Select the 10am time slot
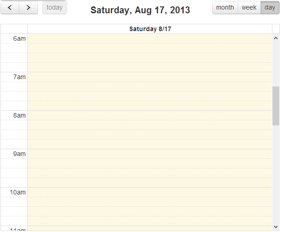The height and width of the screenshot is (232, 282). 150,192
